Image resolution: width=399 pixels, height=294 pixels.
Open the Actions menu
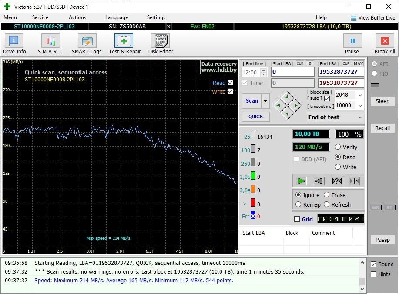click(77, 17)
